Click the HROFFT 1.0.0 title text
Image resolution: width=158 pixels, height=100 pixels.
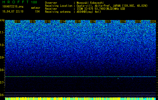[x=20, y=2]
